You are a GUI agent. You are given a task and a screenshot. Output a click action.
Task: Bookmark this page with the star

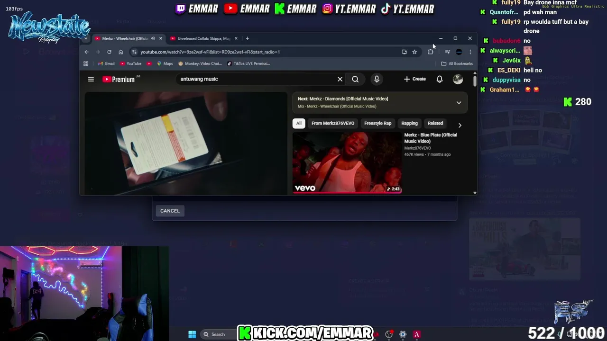click(414, 52)
